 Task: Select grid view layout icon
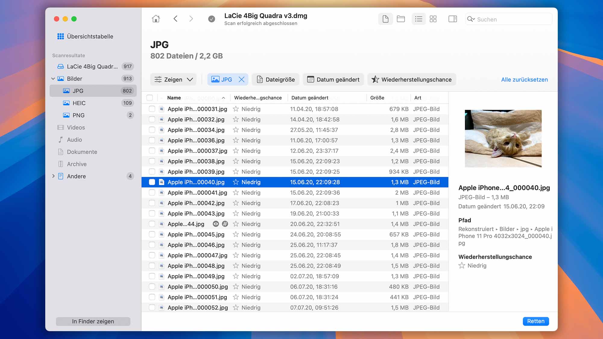point(433,19)
